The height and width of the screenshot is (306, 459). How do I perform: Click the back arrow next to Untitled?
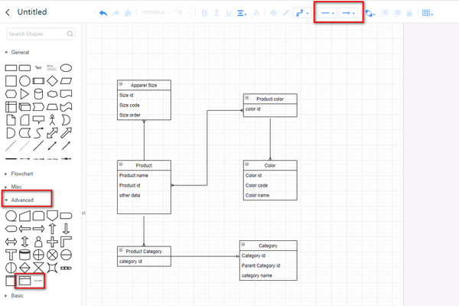coord(8,12)
